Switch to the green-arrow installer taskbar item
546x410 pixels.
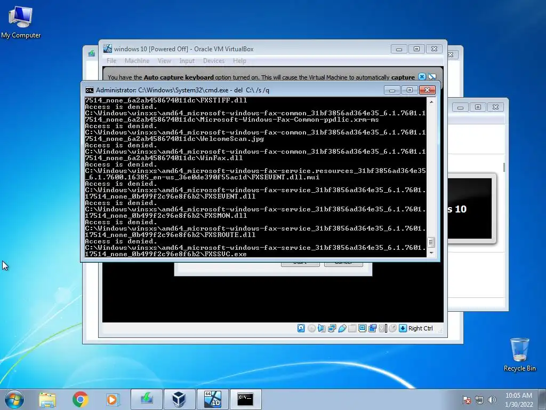[147, 399]
